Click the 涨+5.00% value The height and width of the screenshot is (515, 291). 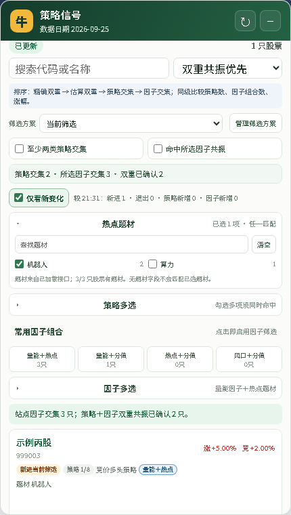coord(220,449)
